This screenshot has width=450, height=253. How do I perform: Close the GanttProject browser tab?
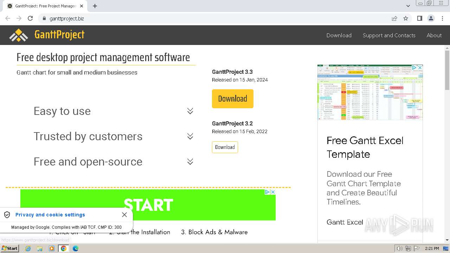82,6
